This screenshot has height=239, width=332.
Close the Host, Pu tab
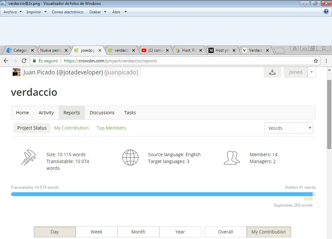(x=201, y=51)
